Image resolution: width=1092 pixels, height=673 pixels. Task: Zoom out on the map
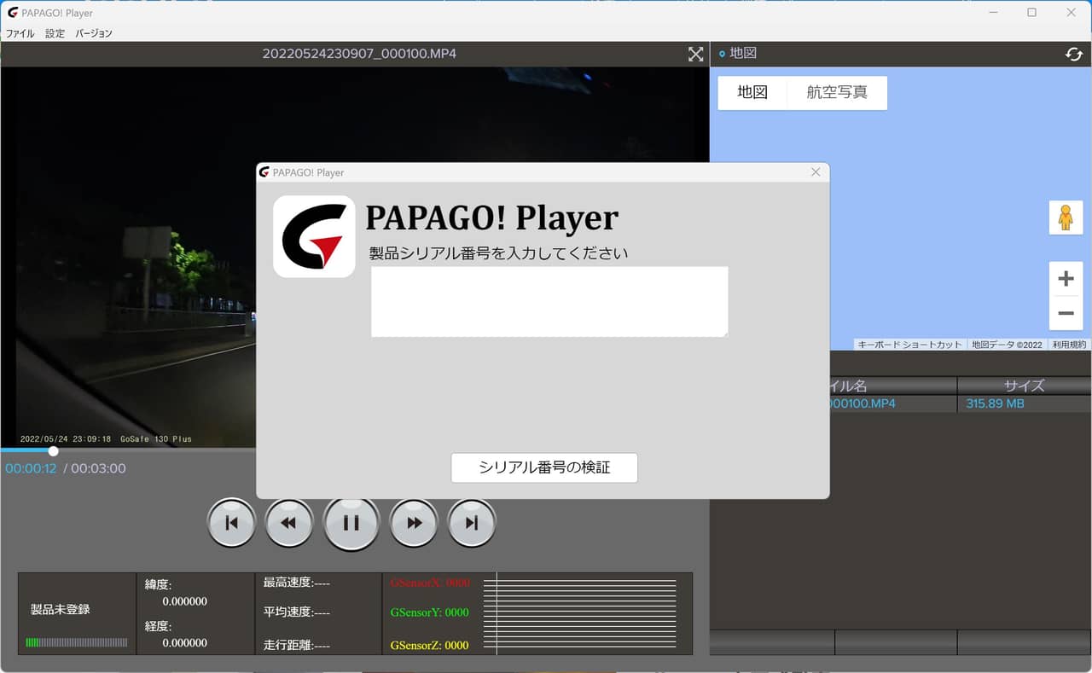tap(1066, 313)
